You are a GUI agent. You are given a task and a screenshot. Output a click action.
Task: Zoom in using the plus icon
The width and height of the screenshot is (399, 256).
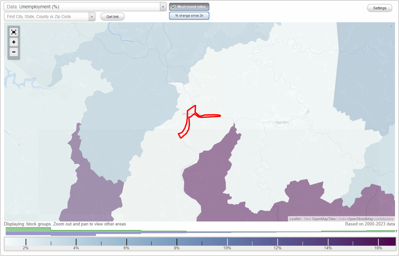pos(14,42)
